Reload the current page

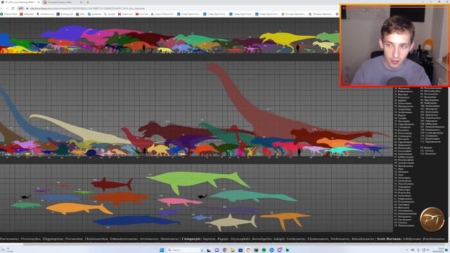[13, 8]
